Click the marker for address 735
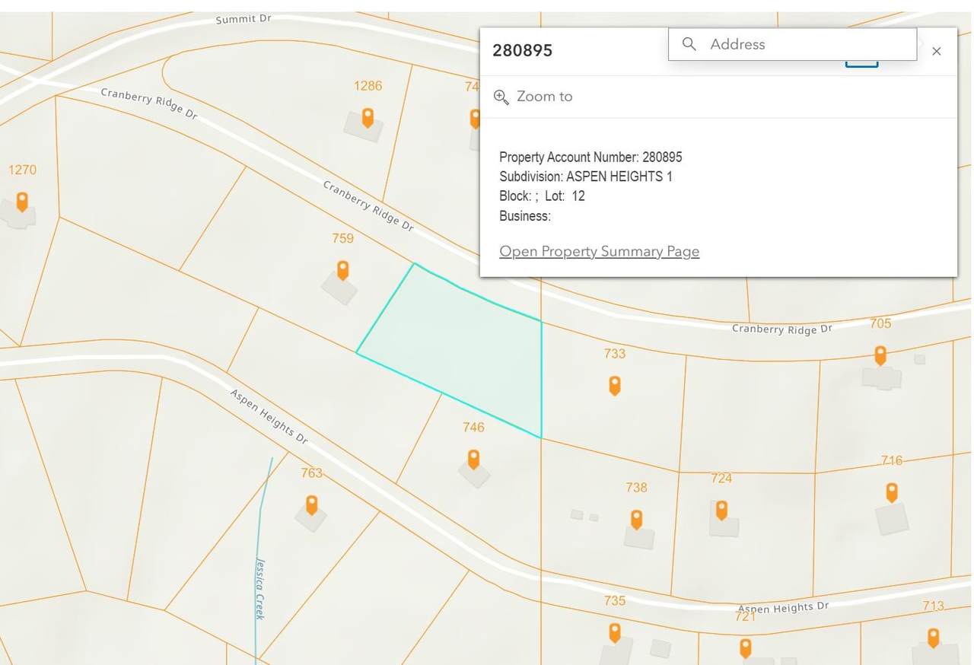 (615, 632)
